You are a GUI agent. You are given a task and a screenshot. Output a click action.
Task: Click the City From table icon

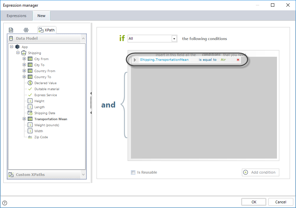click(x=30, y=59)
